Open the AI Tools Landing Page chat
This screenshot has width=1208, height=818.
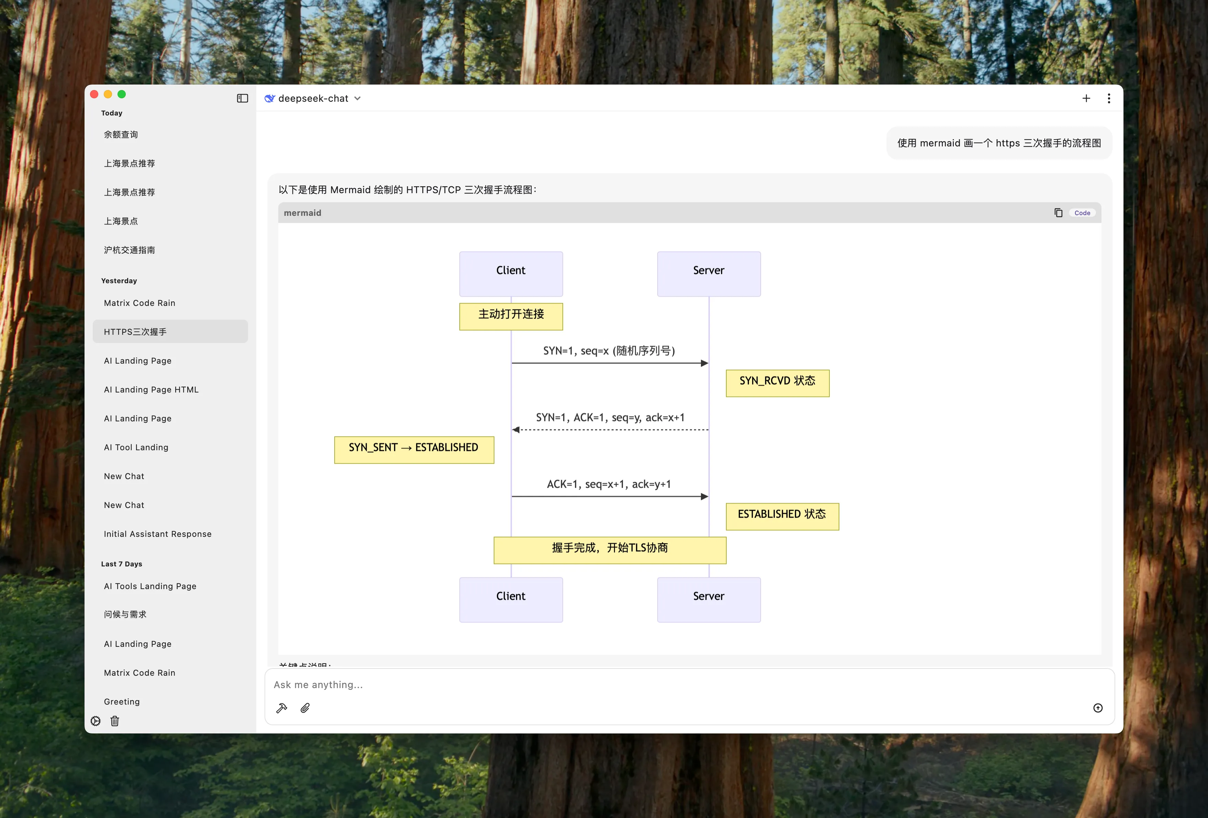(x=150, y=586)
